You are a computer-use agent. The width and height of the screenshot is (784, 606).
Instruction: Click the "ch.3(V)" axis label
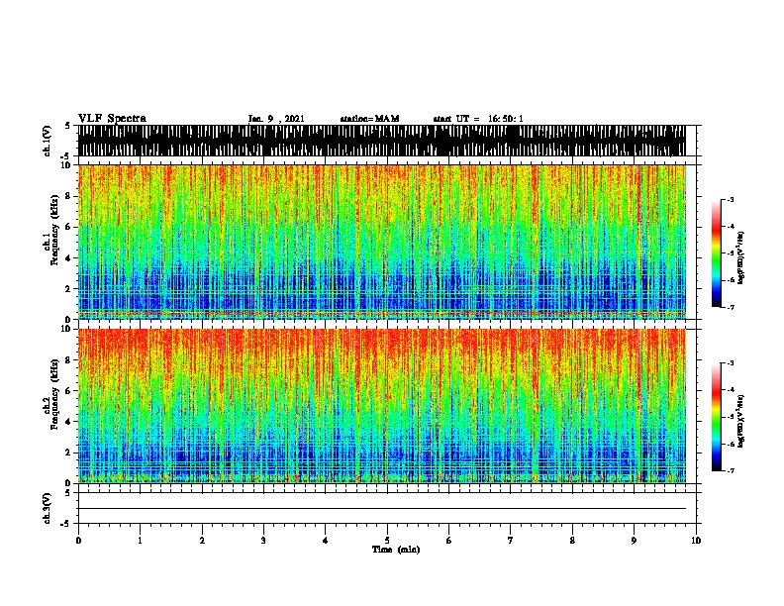[x=48, y=508]
